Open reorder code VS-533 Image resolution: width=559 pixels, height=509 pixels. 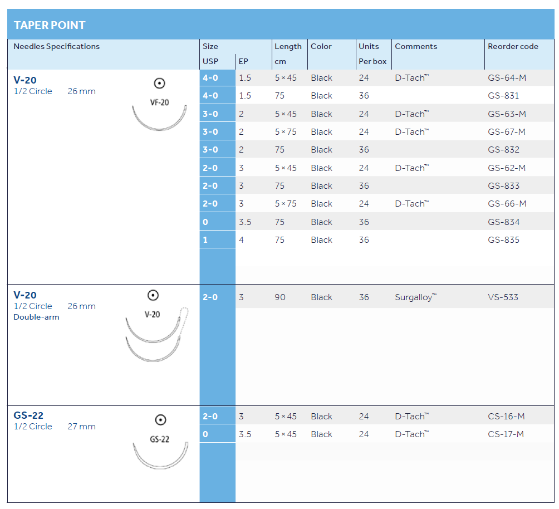pos(503,297)
